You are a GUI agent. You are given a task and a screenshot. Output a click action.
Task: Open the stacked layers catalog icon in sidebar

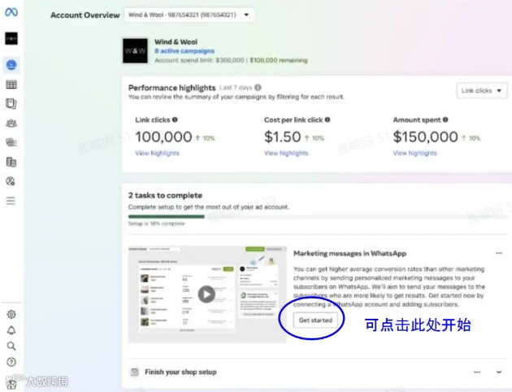[11, 142]
